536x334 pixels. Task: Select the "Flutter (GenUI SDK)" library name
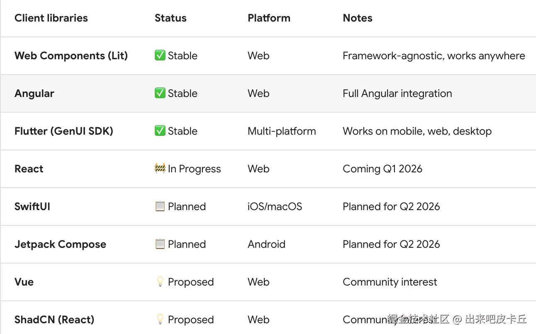point(64,131)
